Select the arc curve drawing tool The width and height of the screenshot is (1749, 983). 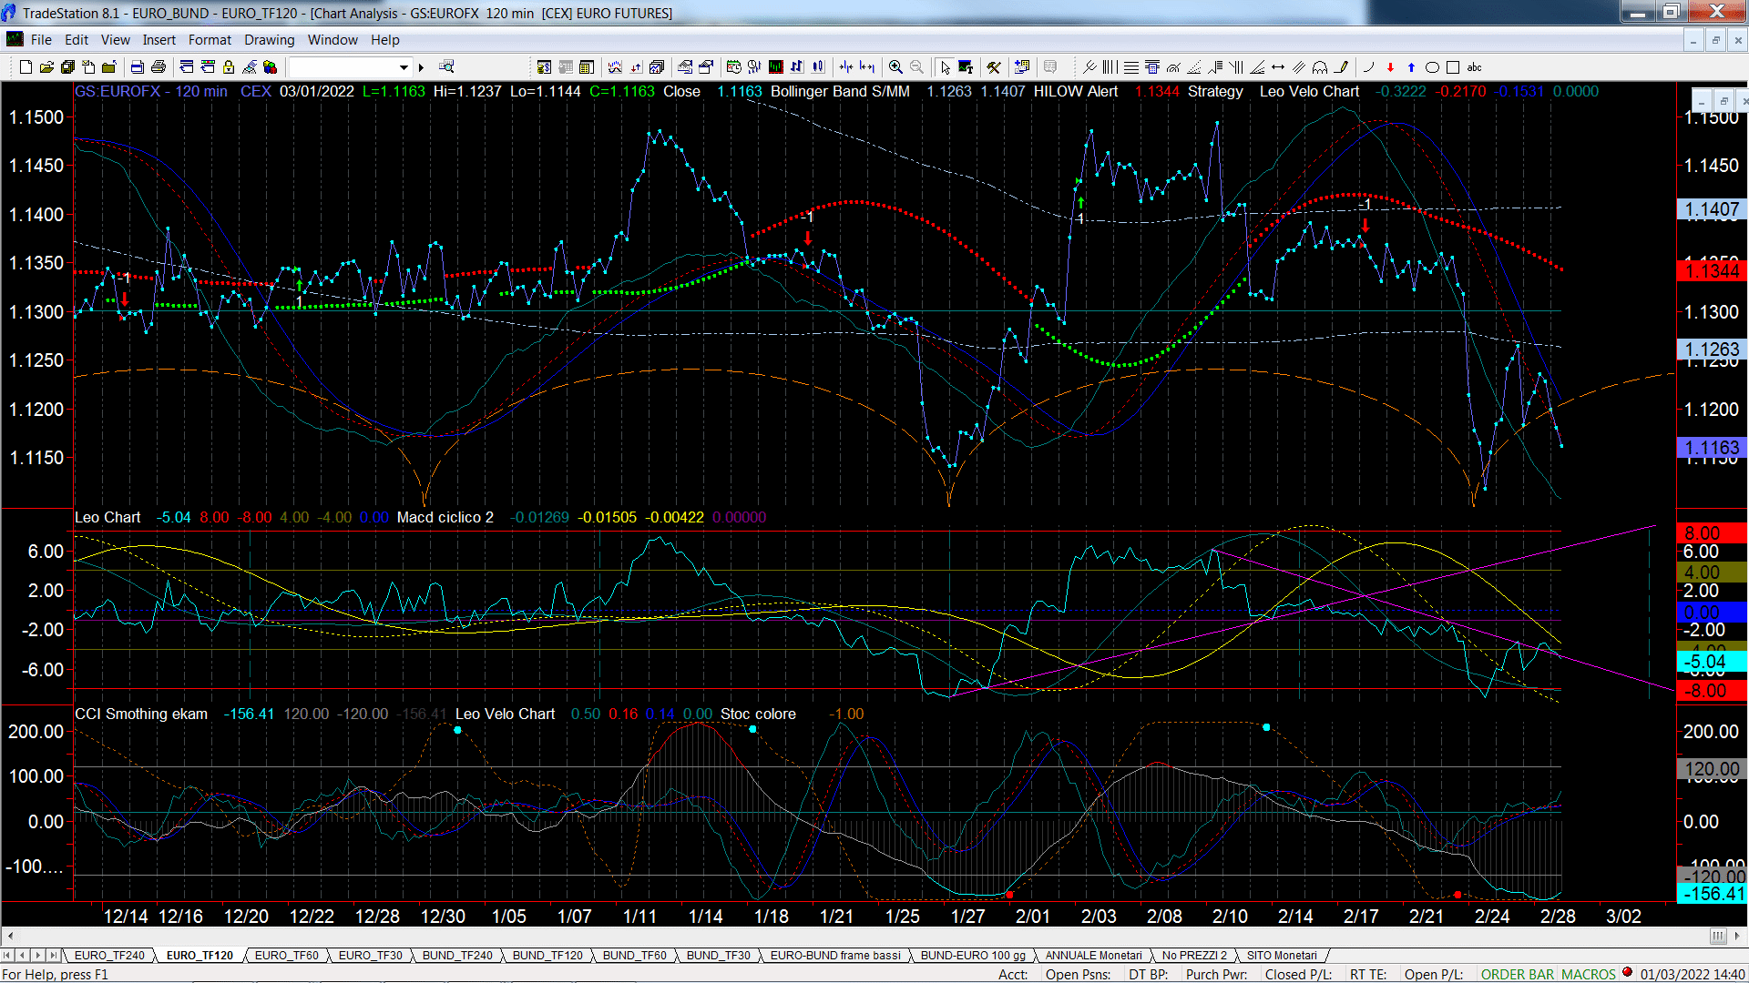1368,67
